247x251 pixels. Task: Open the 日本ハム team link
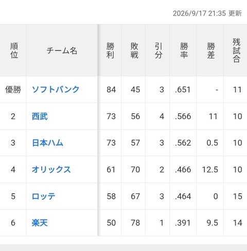pyautogui.click(x=47, y=143)
